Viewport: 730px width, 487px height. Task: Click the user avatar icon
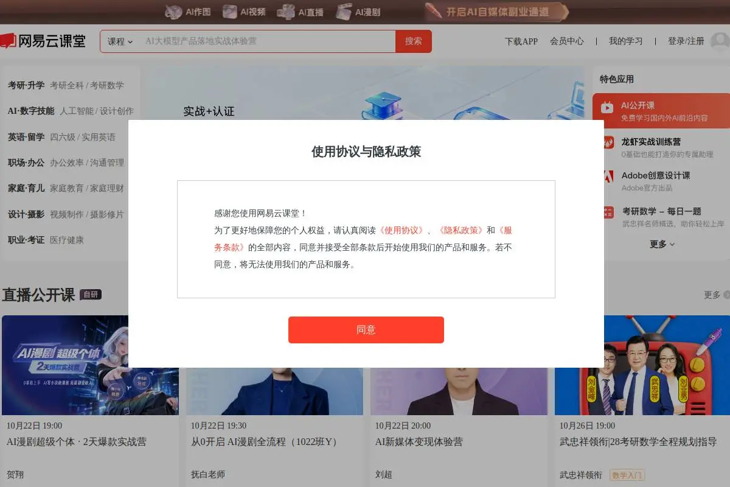720,41
